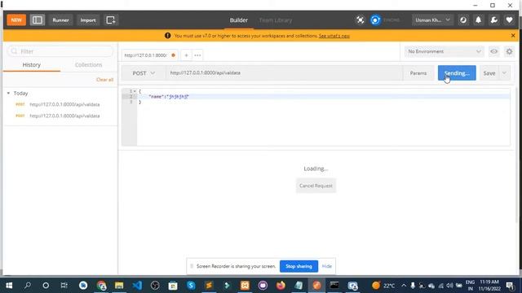
Task: Click the warning icon in the orange banner
Action: [x=167, y=36]
